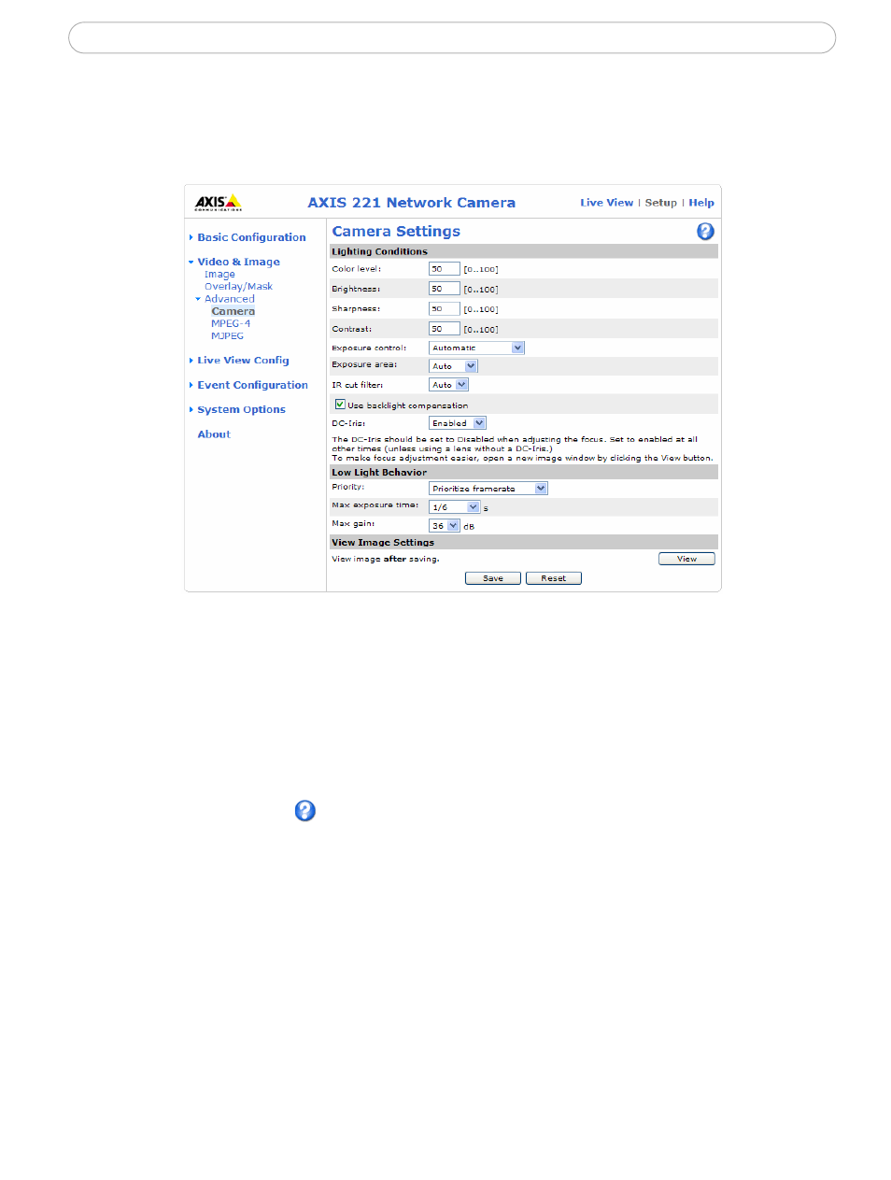Go to Live View link
The image size is (891, 1180).
click(606, 203)
